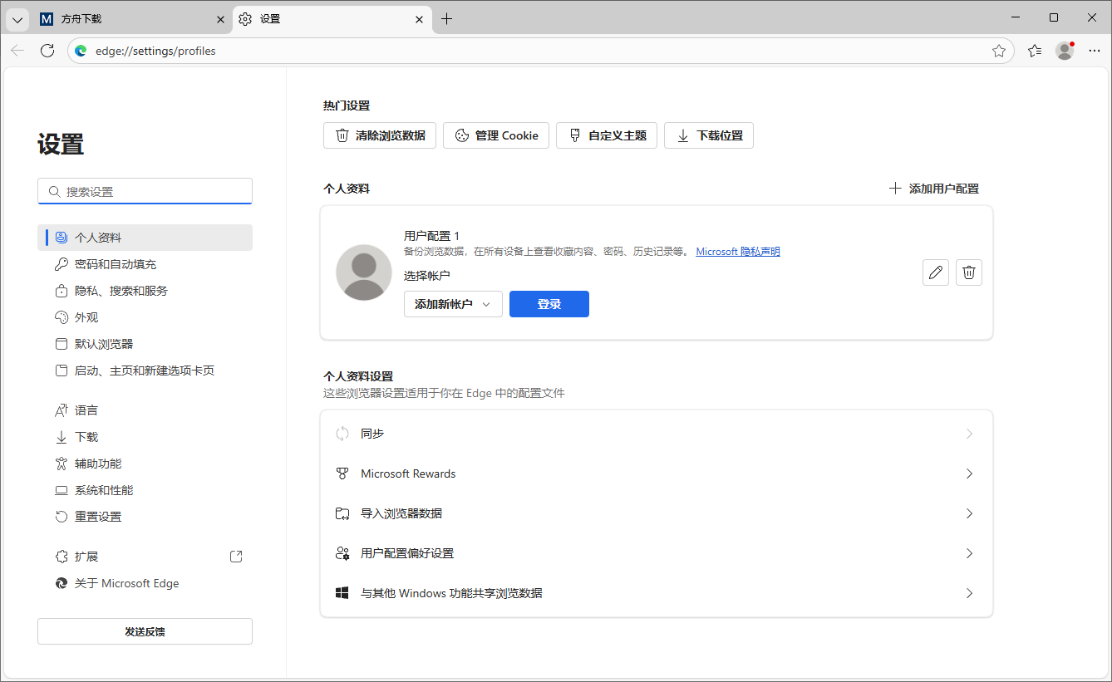
Task: Open the 添加新帐户 dropdown
Action: pos(453,303)
